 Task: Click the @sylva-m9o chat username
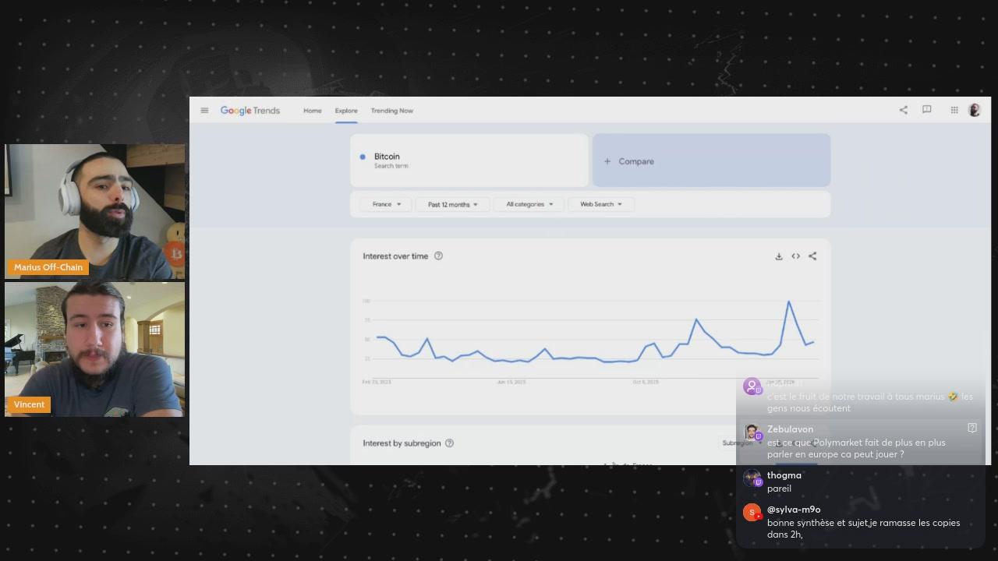click(794, 510)
